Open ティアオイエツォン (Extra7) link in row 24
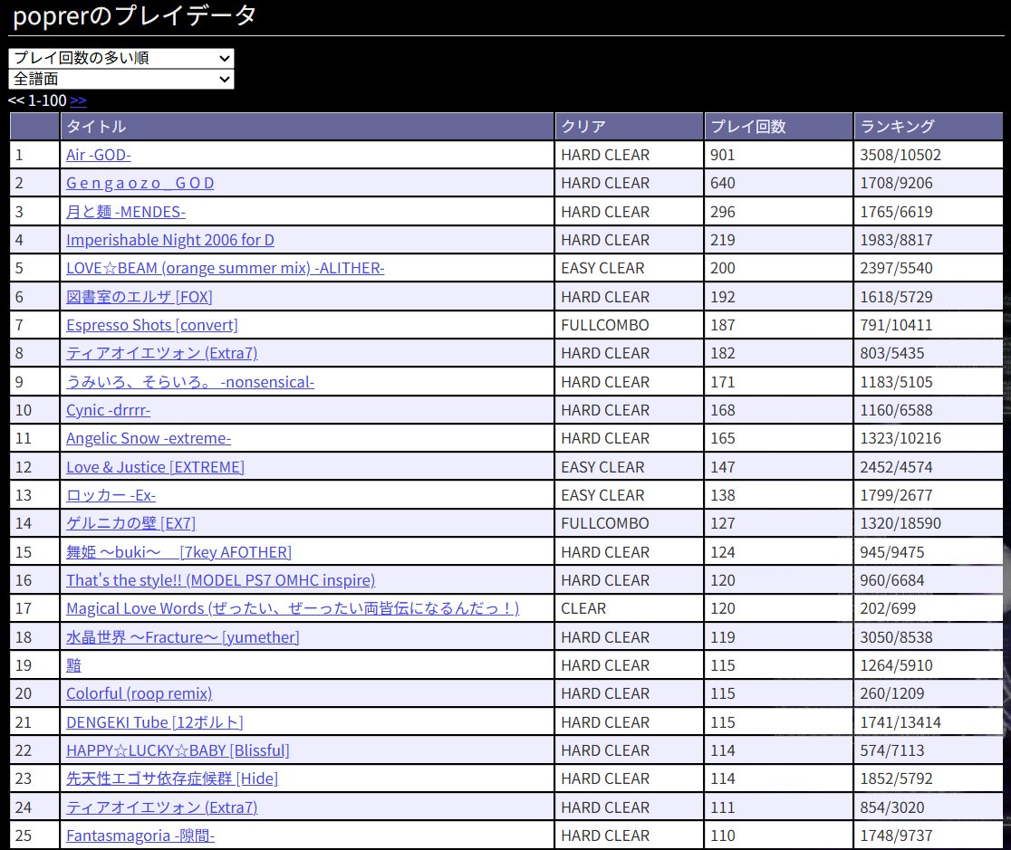Screen dimensions: 1011x850 click(x=162, y=807)
